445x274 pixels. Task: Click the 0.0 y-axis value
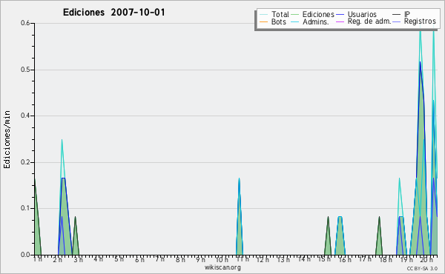25,255
